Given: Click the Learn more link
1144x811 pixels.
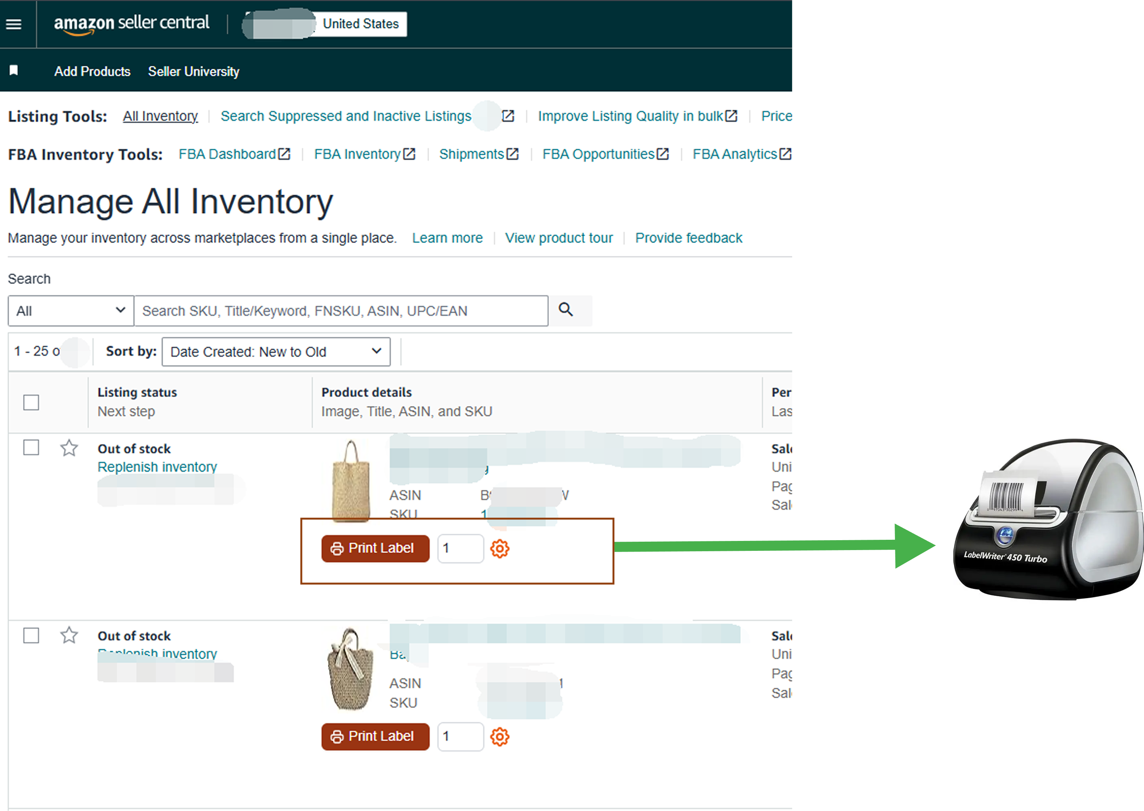Looking at the screenshot, I should (447, 238).
